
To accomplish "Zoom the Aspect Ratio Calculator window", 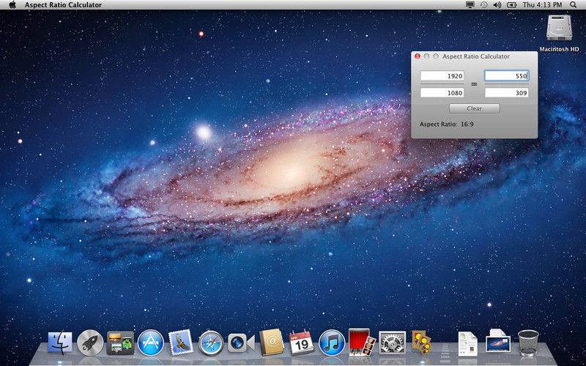I will point(436,56).
